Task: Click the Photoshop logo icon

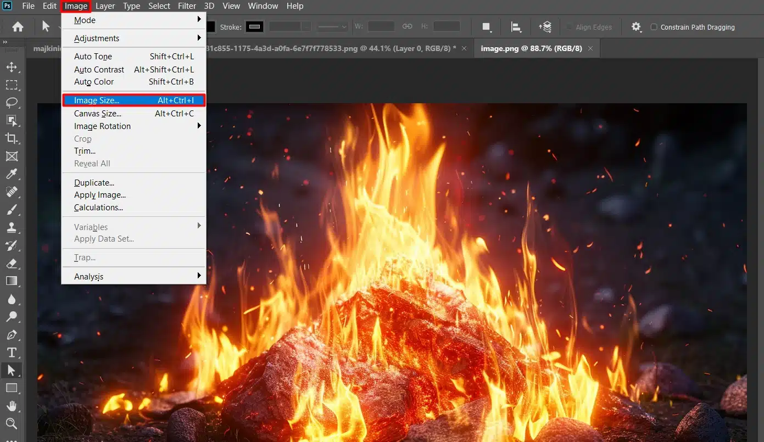Action: (8, 5)
